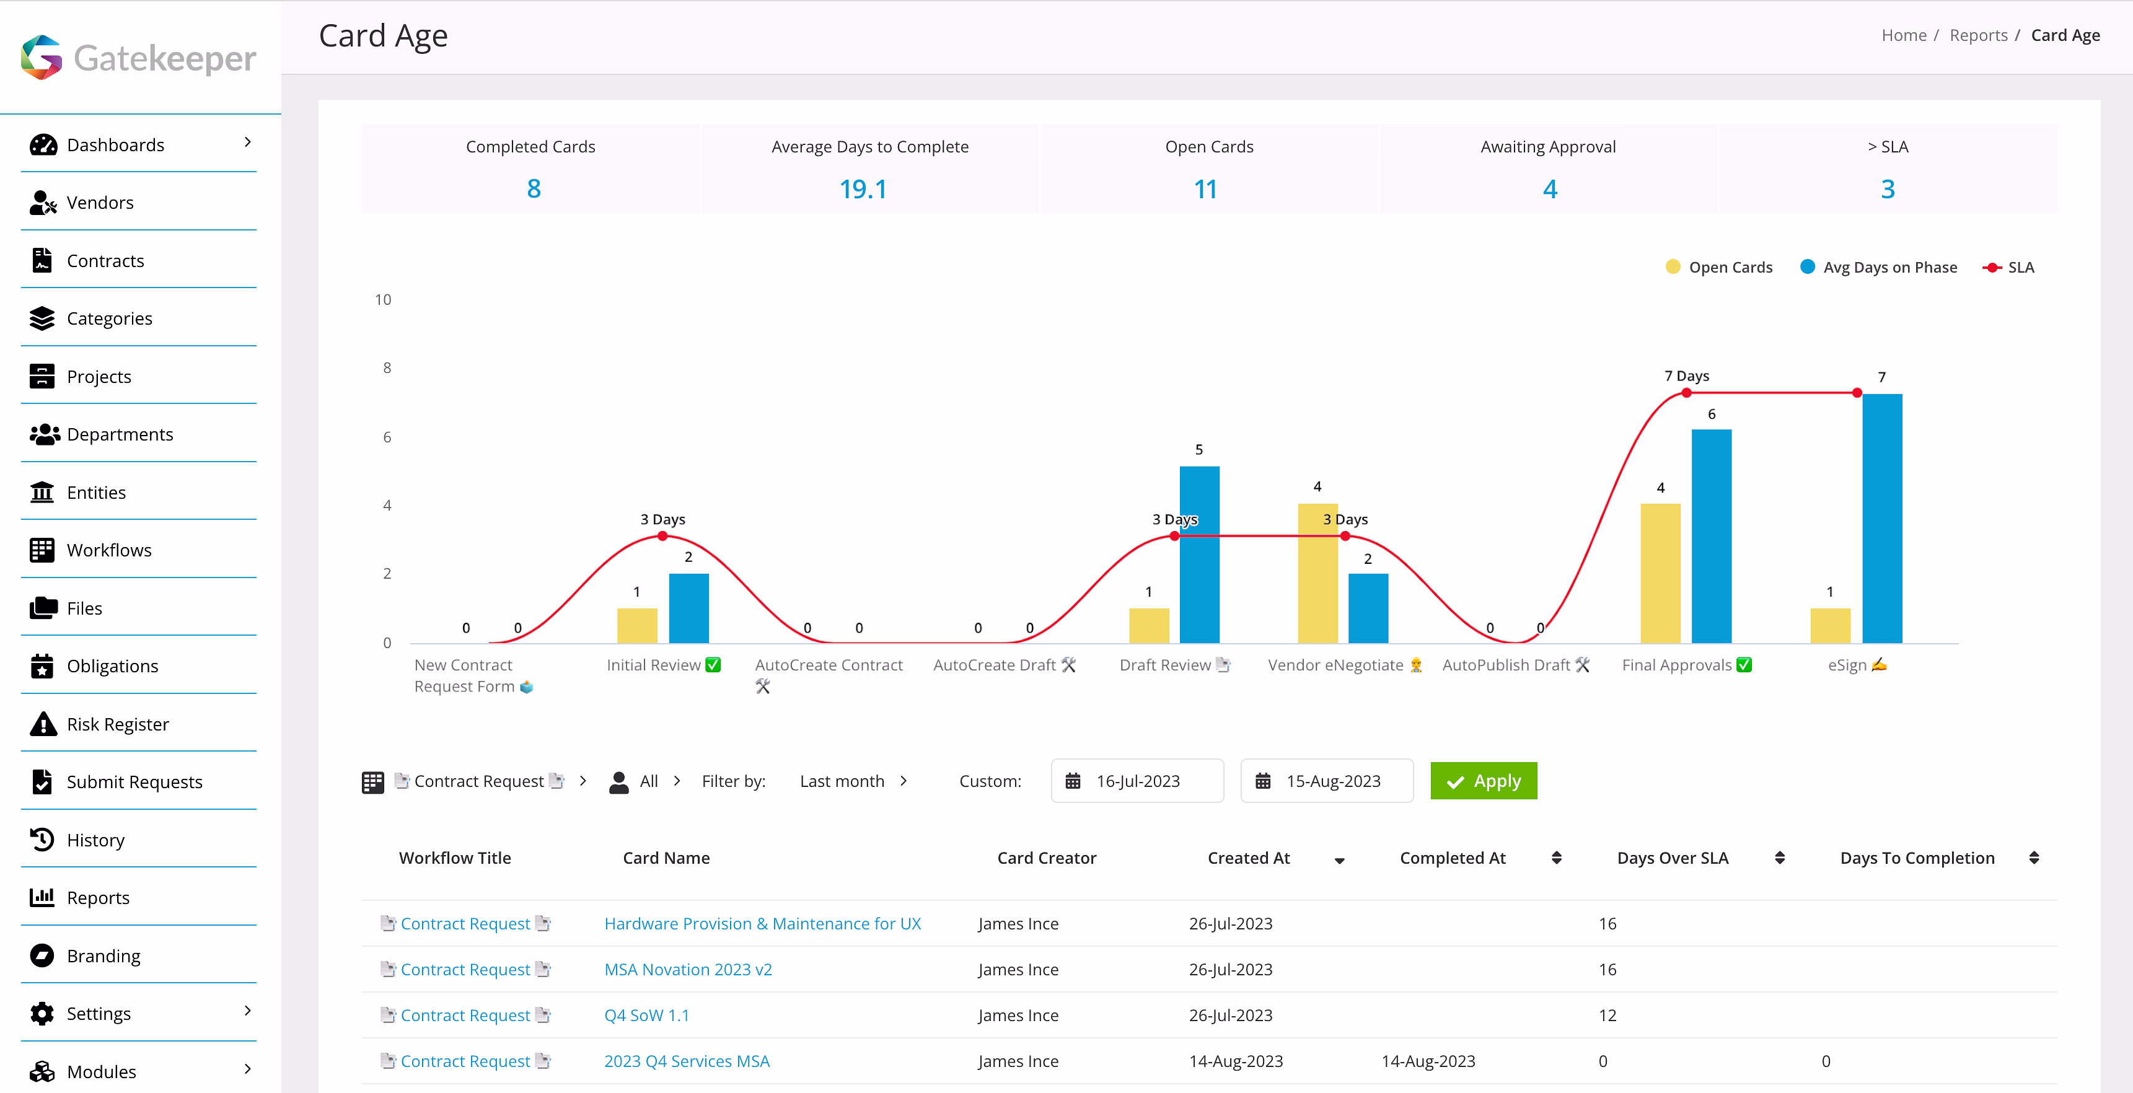Expand the Dashboards submenu chevron
Screen dimensions: 2133x1093
coord(247,143)
